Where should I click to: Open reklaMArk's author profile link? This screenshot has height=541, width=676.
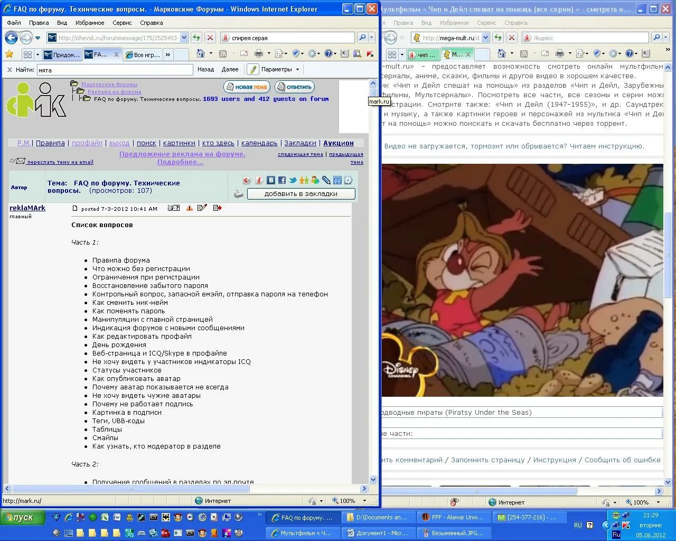click(27, 208)
